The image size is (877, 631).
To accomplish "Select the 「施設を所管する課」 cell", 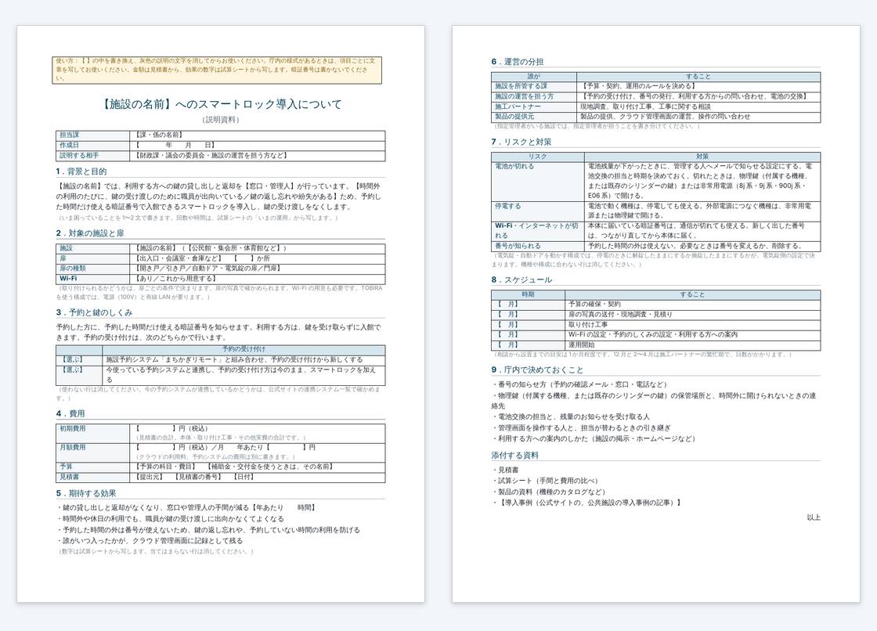I will click(534, 86).
